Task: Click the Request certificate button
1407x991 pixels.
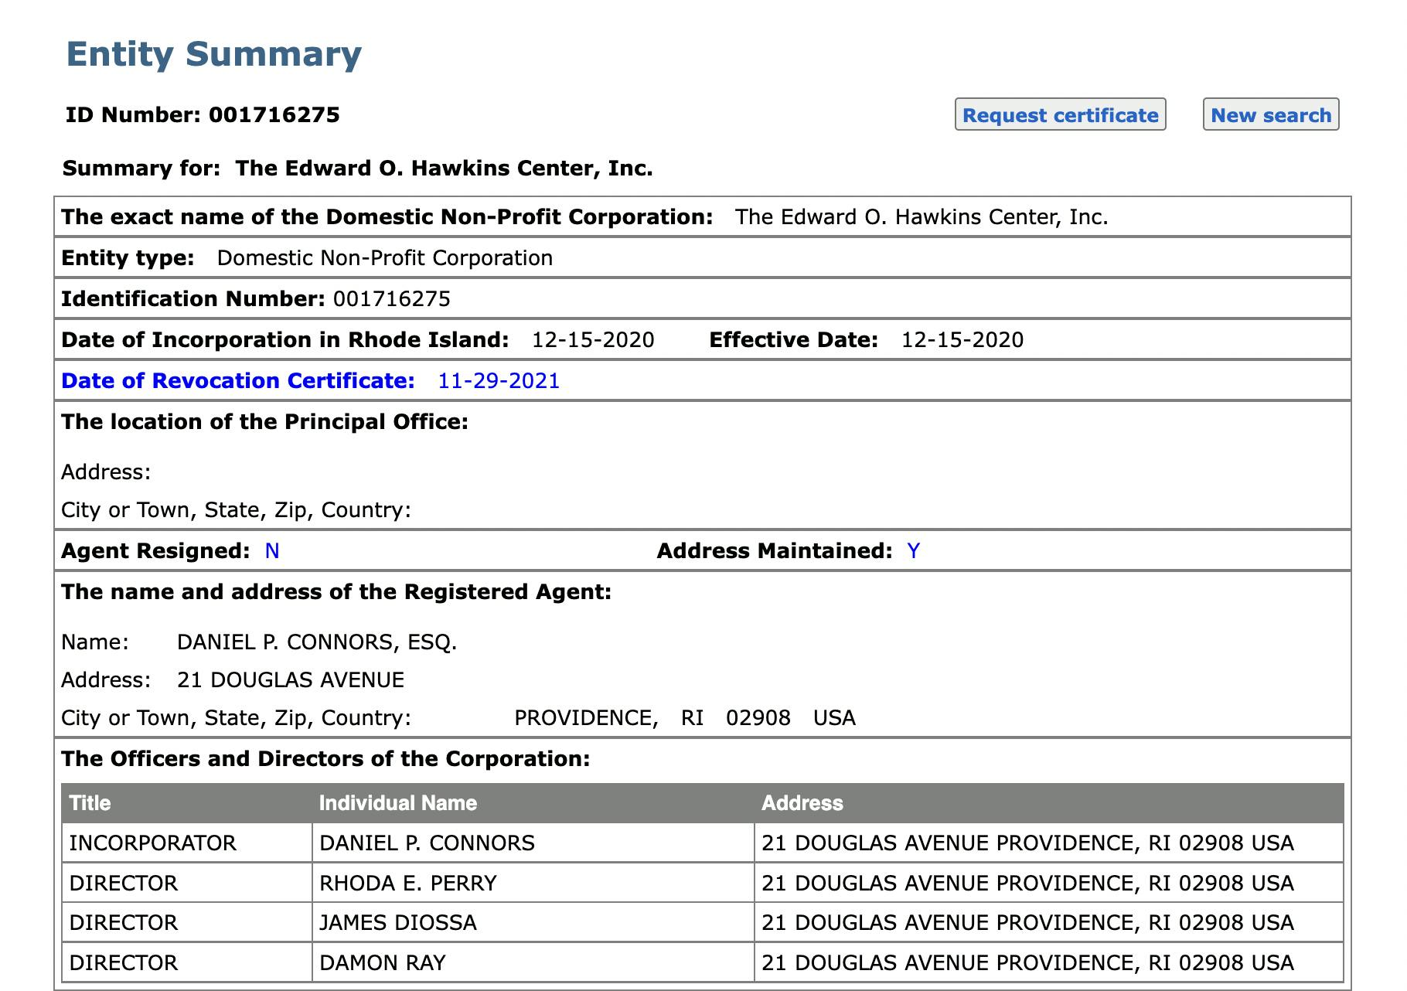Action: pos(1060,115)
